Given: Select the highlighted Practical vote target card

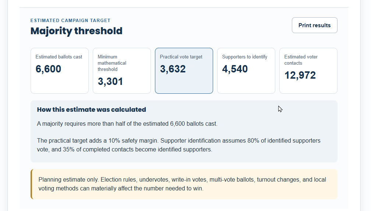Looking at the screenshot, I should click(184, 71).
